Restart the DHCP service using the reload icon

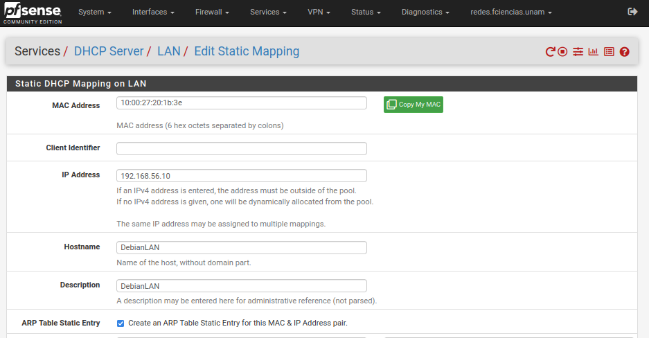pos(550,52)
